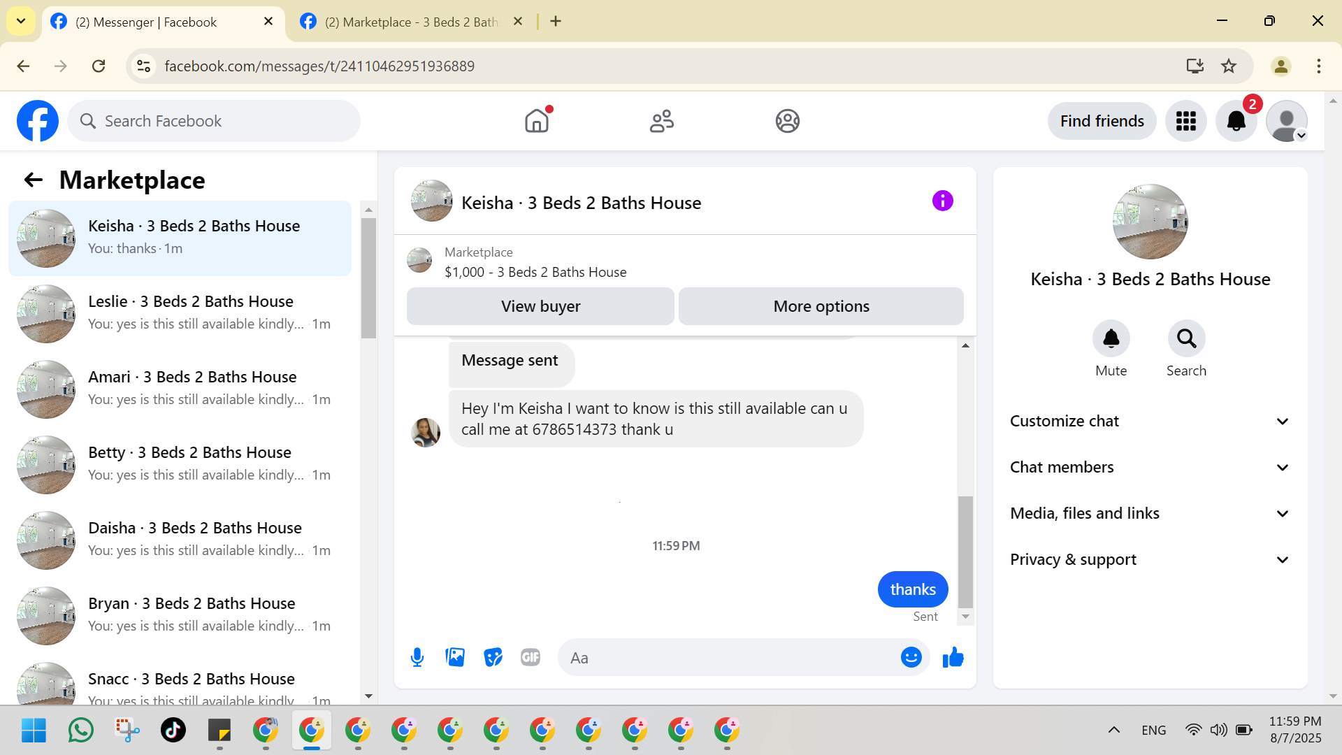Image resolution: width=1342 pixels, height=755 pixels.
Task: Expand Privacy & support section
Action: click(1150, 559)
